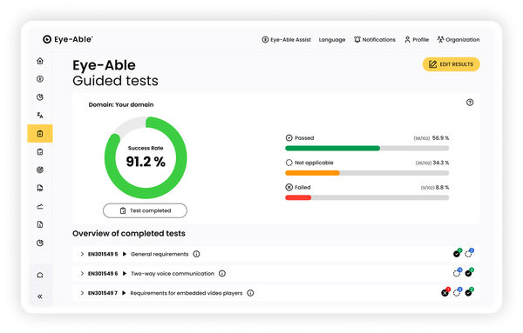The height and width of the screenshot is (333, 523).
Task: Open Notifications in top navigation
Action: click(x=375, y=40)
